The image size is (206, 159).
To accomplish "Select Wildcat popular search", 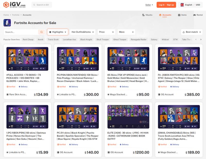I will [165, 39].
